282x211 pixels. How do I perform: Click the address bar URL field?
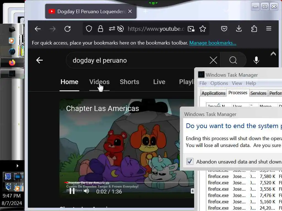pos(156,29)
